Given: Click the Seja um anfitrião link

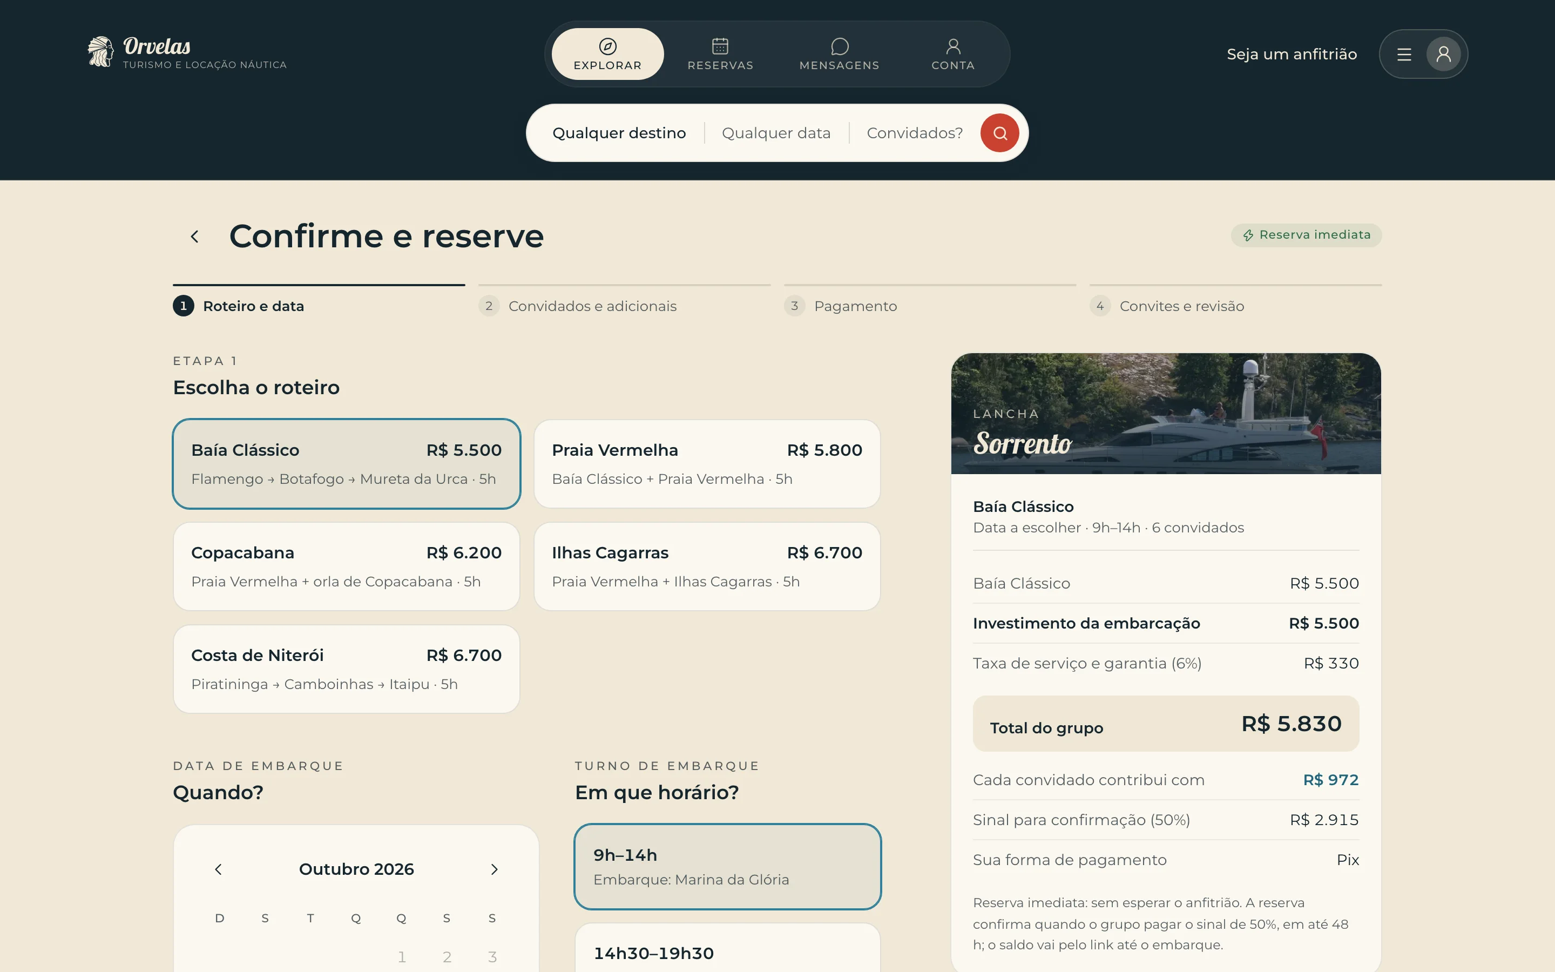Looking at the screenshot, I should [x=1292, y=54].
